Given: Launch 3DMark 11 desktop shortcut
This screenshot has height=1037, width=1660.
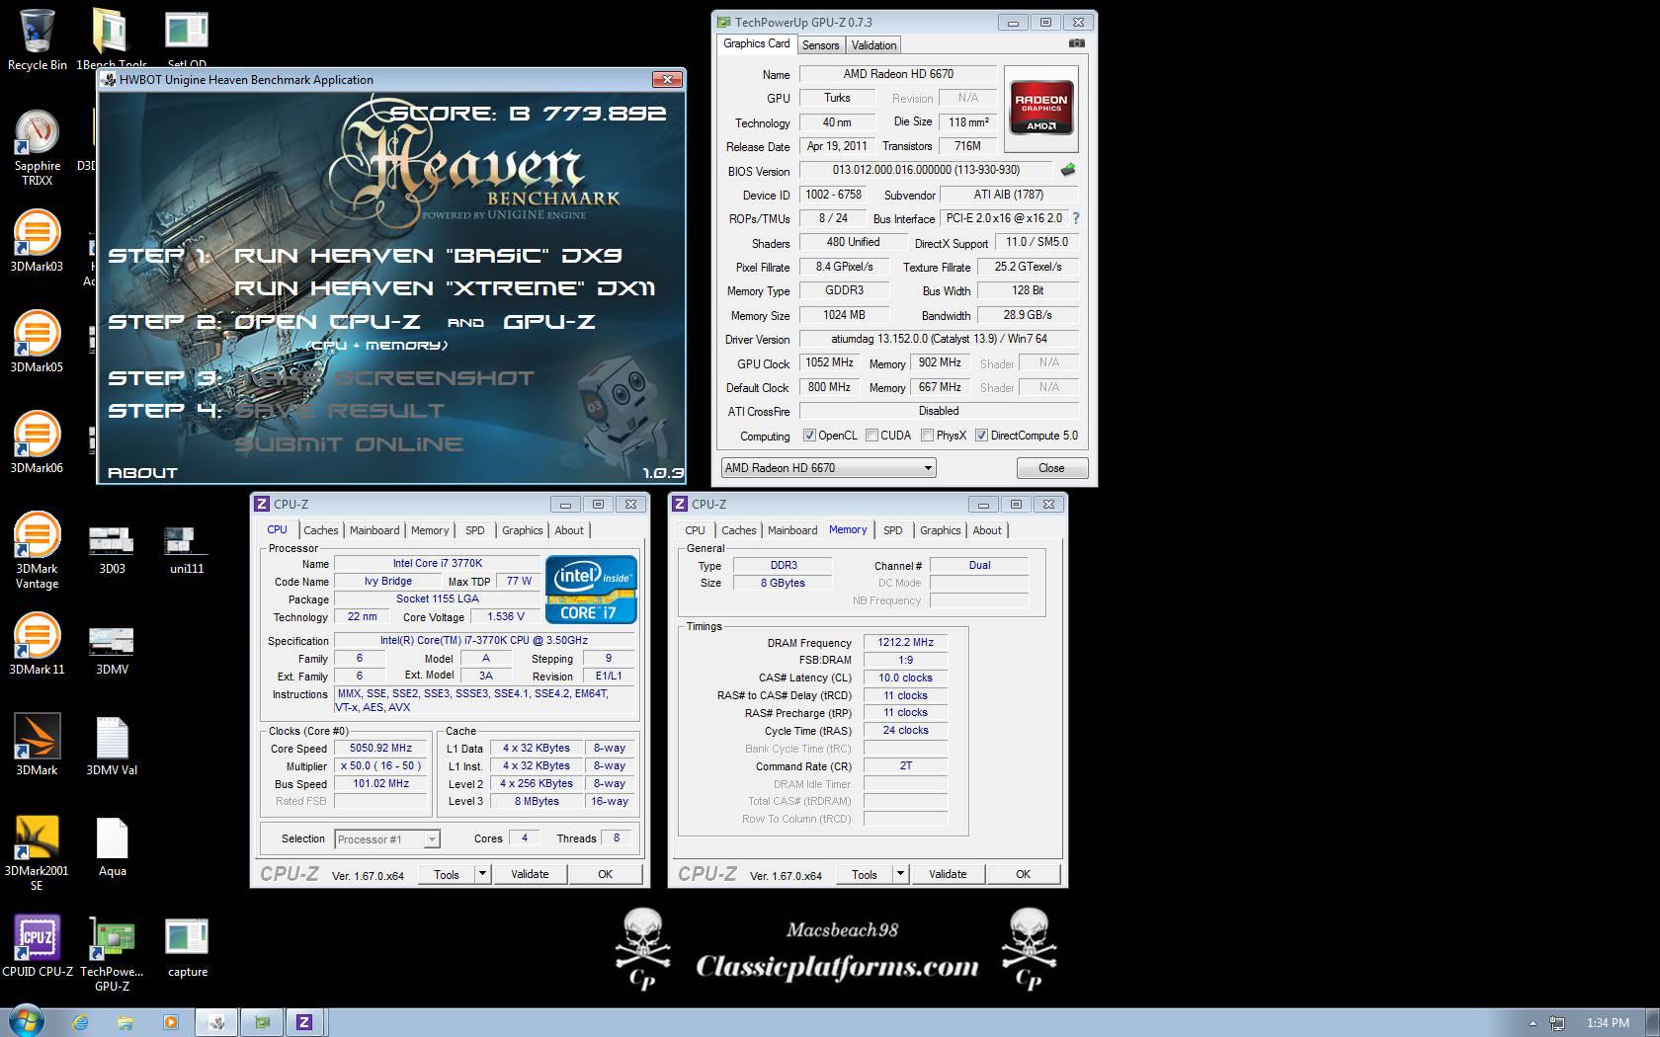Looking at the screenshot, I should tap(37, 645).
